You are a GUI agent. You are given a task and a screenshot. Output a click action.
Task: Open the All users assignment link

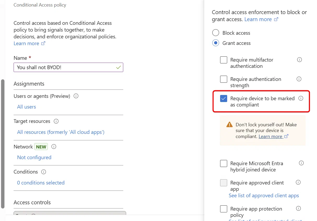pyautogui.click(x=27, y=107)
